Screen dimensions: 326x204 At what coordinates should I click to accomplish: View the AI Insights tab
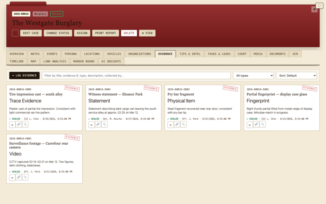tap(111, 62)
